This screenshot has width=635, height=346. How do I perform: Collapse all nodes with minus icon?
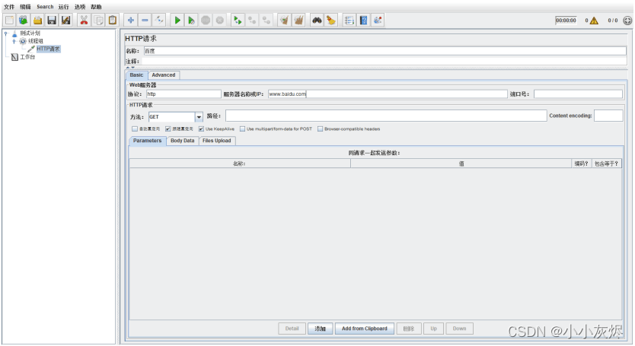click(x=145, y=20)
